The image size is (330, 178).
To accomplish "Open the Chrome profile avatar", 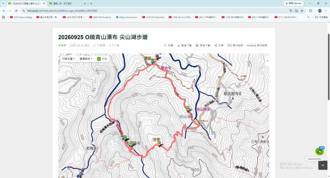I will click(x=320, y=11).
